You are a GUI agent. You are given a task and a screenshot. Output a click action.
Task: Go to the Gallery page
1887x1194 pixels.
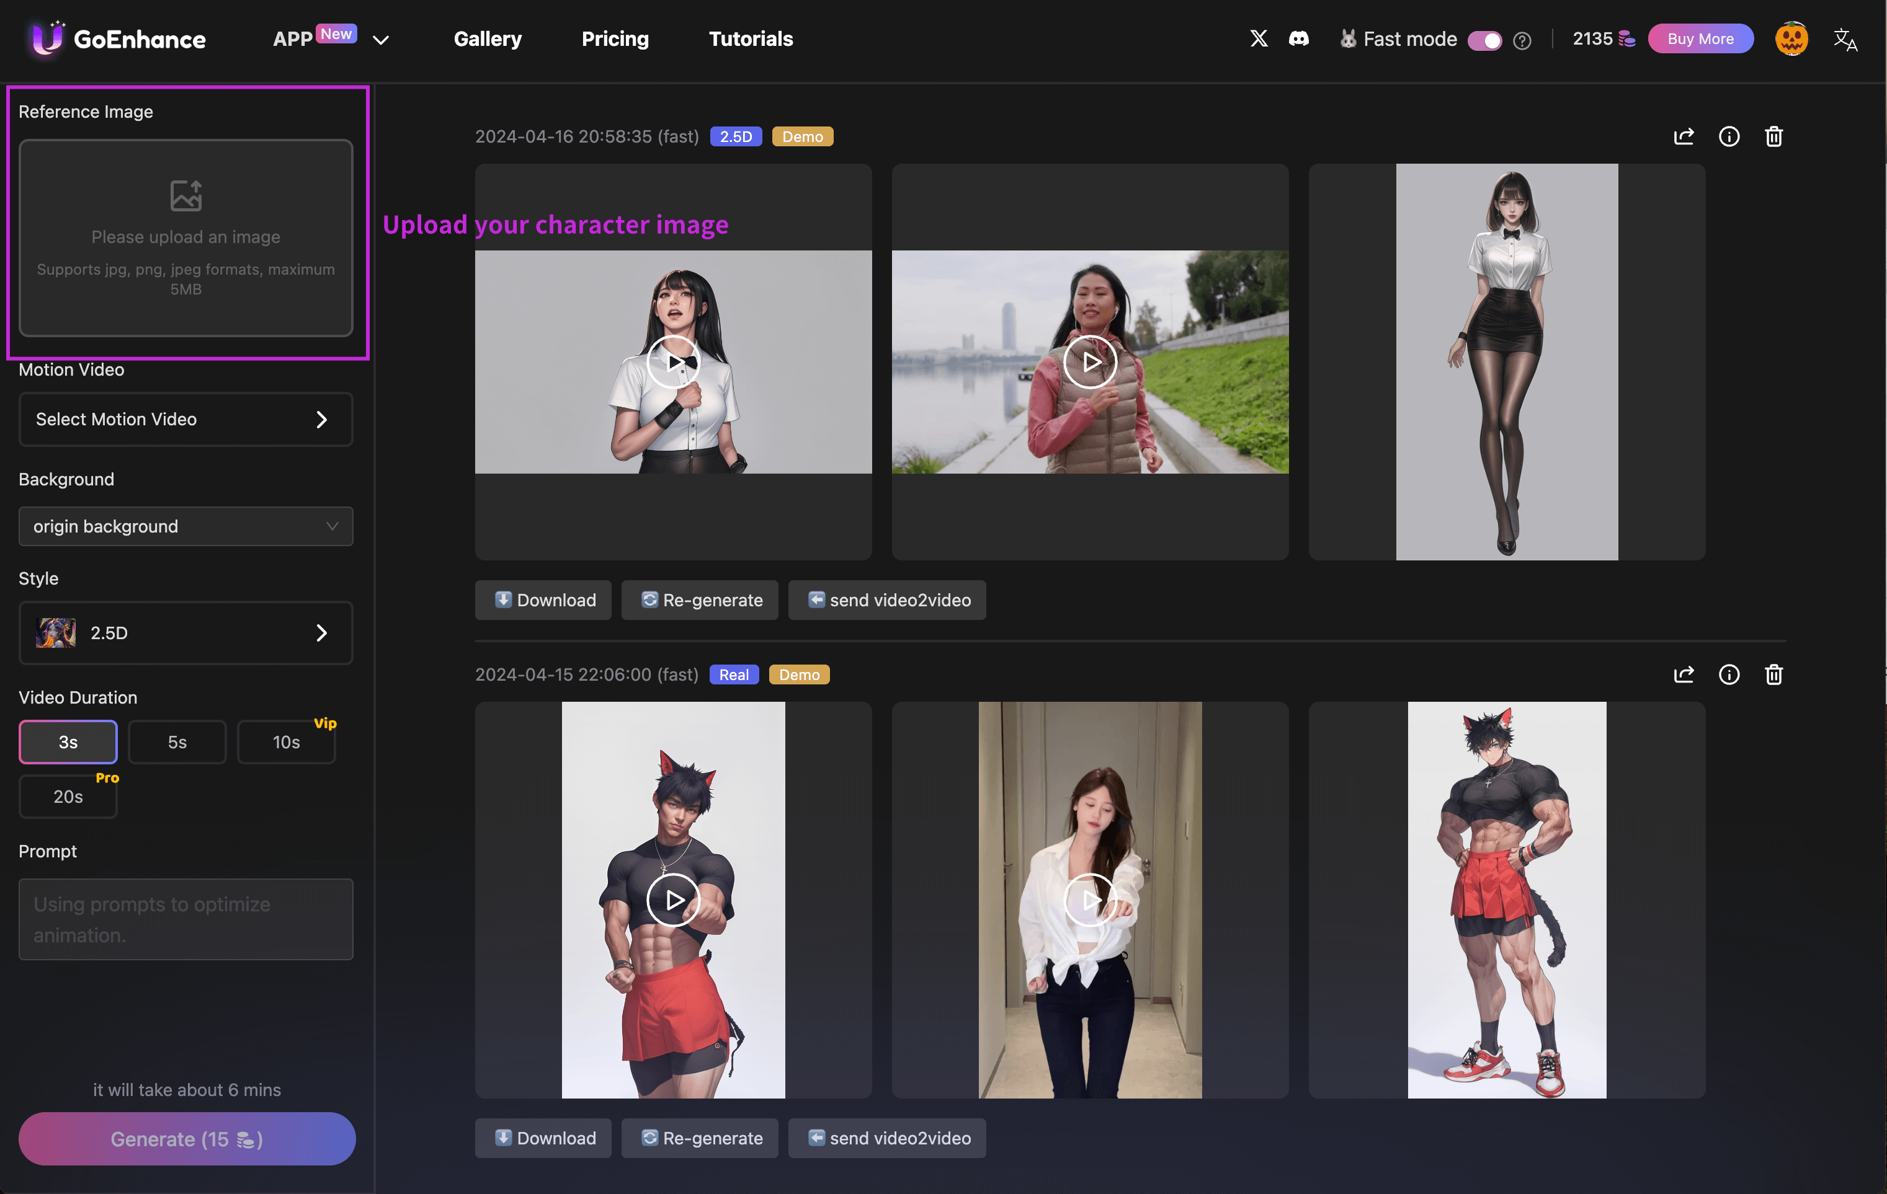point(488,38)
